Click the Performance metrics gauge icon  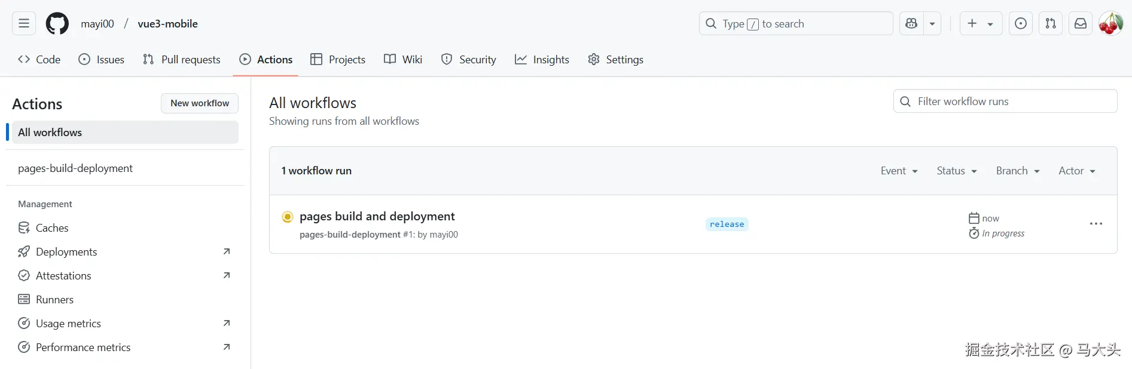(24, 347)
